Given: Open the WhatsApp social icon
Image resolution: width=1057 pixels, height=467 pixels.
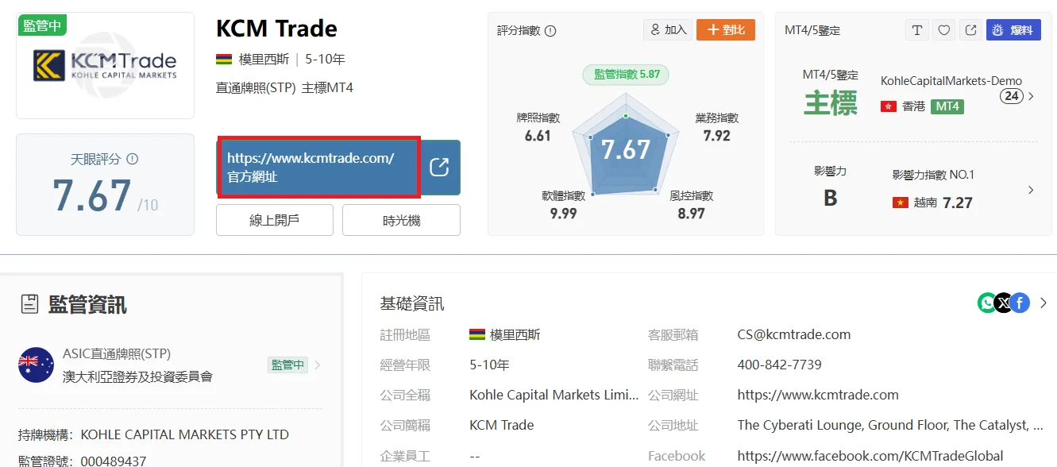Looking at the screenshot, I should coord(986,303).
